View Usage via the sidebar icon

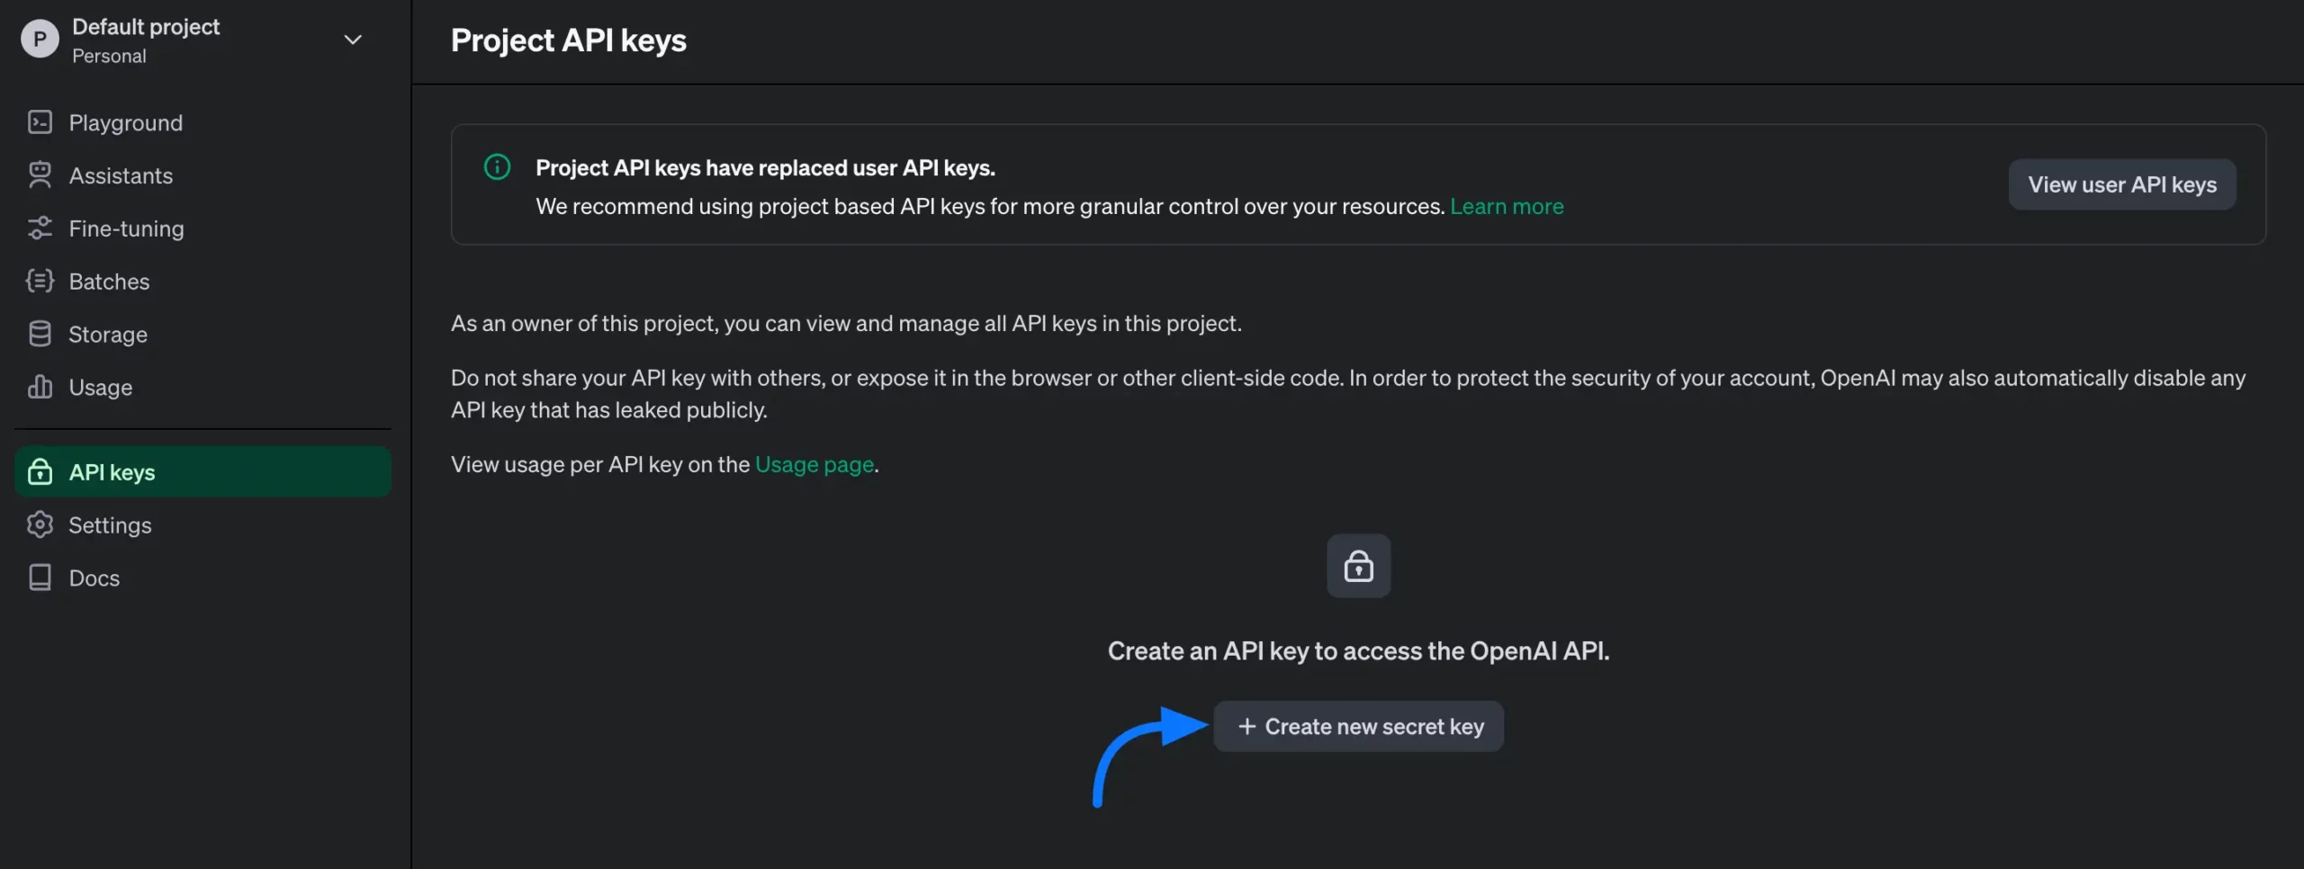pos(40,387)
